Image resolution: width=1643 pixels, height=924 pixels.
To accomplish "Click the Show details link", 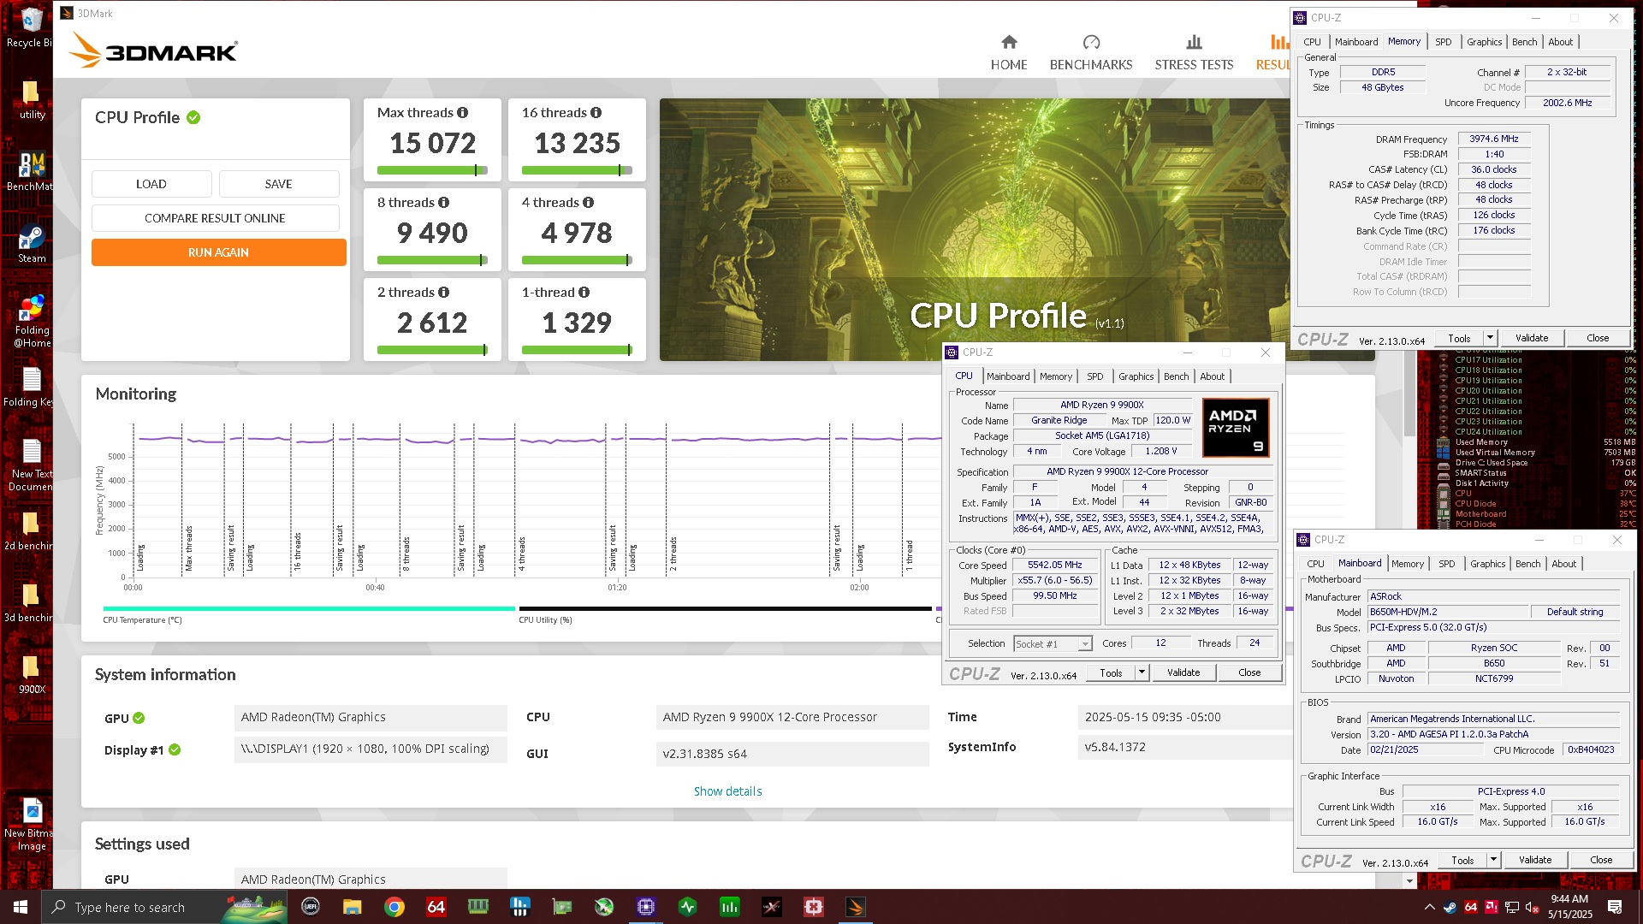I will (x=727, y=791).
